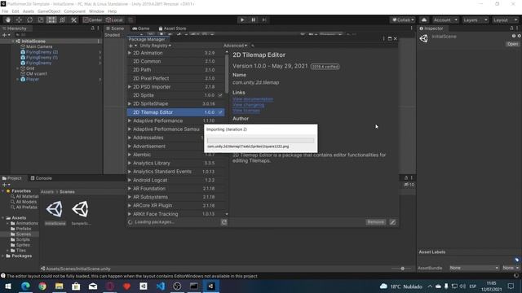Open Windows Start menu
Image resolution: width=522 pixels, height=293 pixels.
8,286
